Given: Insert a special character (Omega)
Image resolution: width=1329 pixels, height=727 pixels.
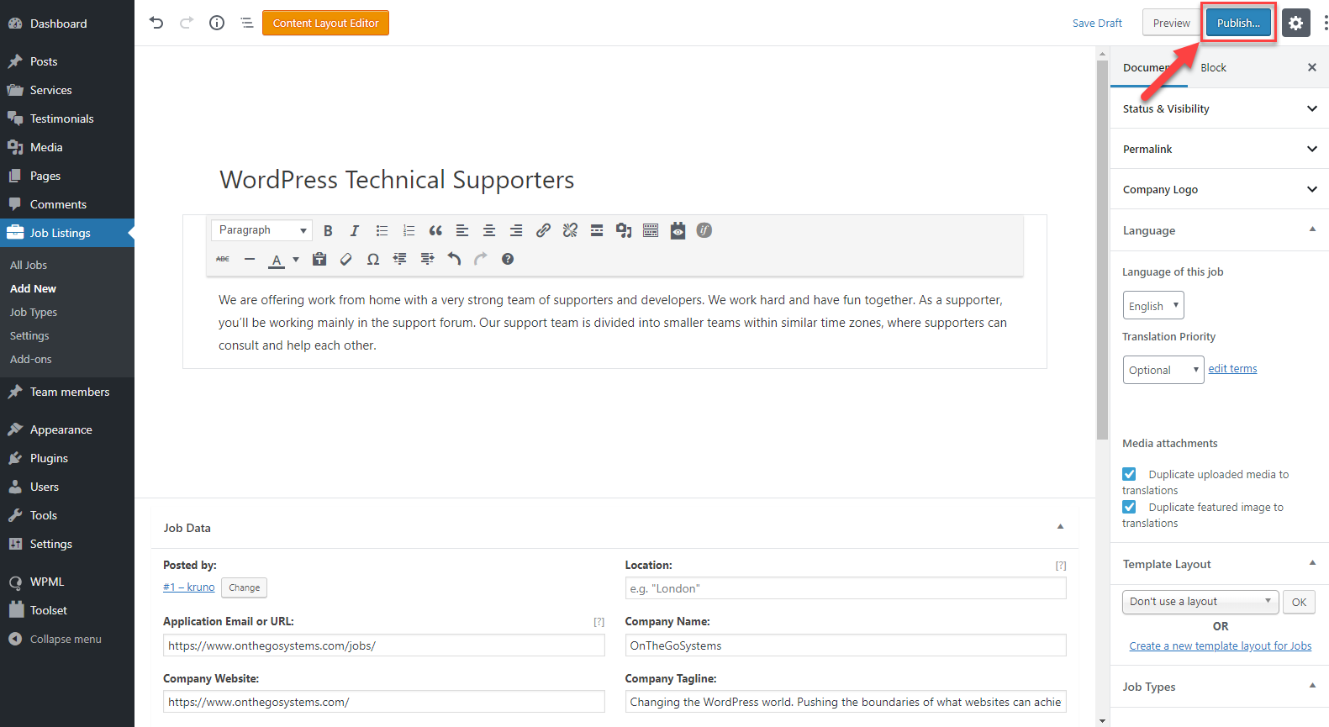Looking at the screenshot, I should tap(373, 259).
